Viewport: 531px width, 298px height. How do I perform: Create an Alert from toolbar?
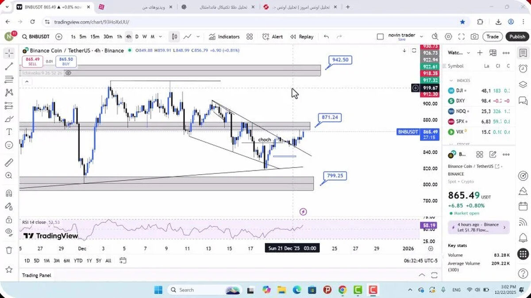pos(273,37)
